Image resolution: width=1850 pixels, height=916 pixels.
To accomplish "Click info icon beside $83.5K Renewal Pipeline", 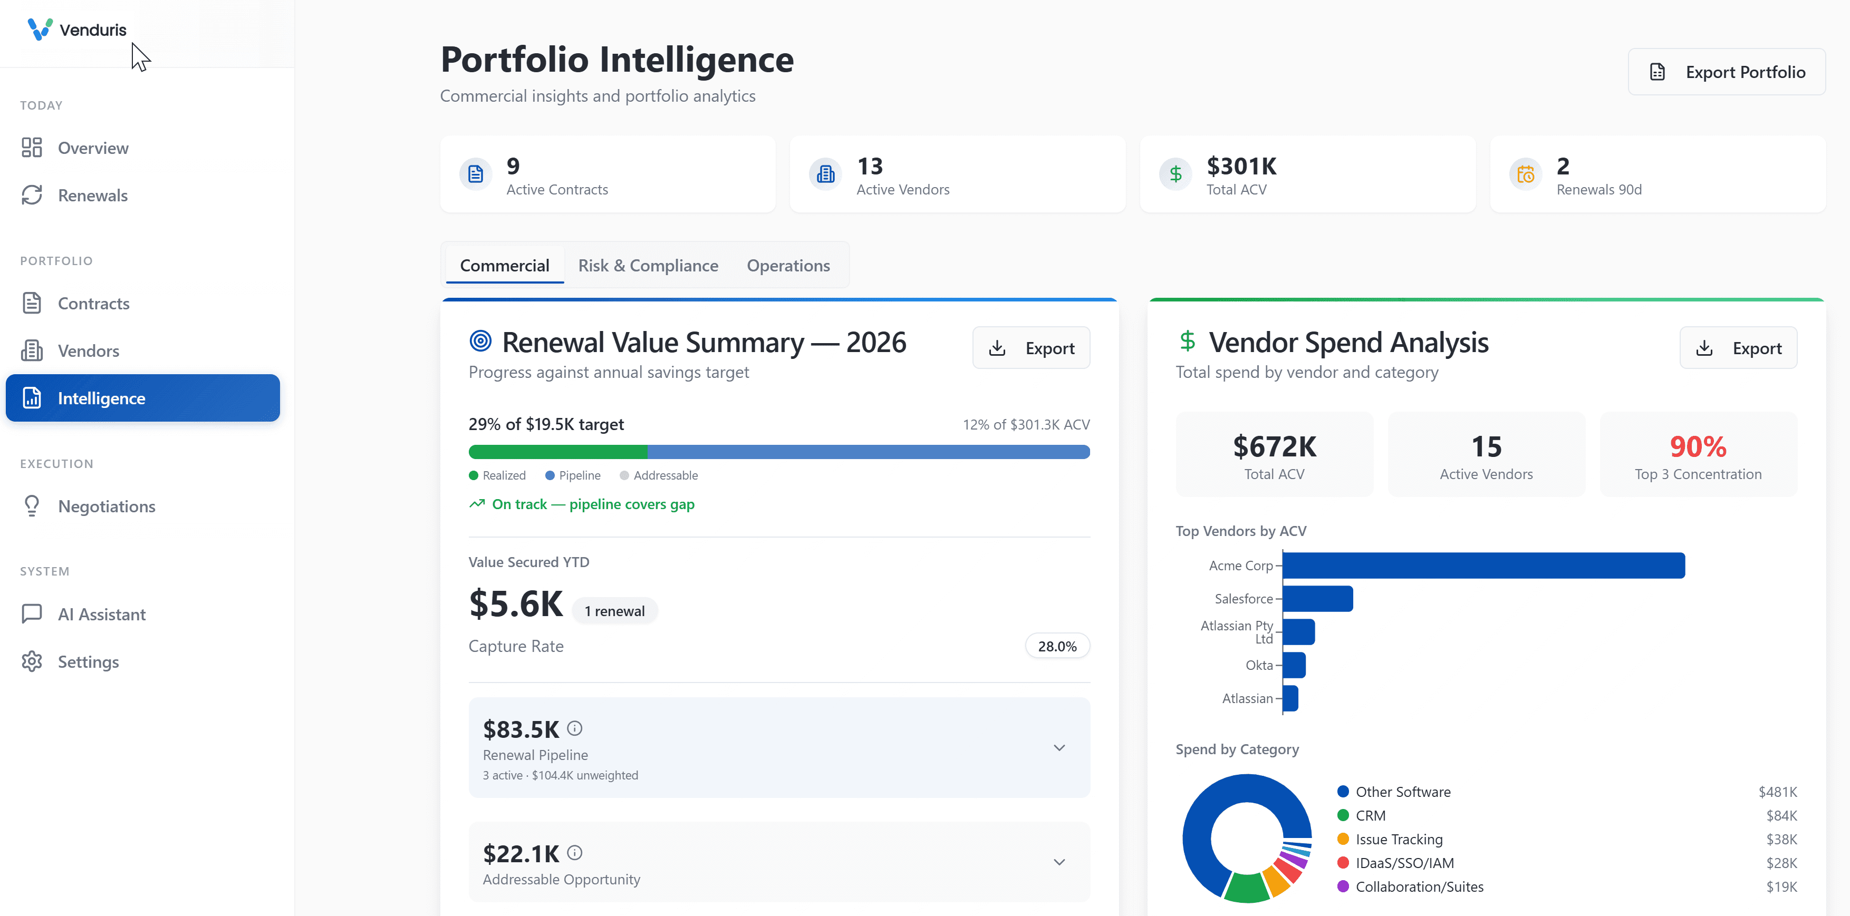I will [x=574, y=728].
